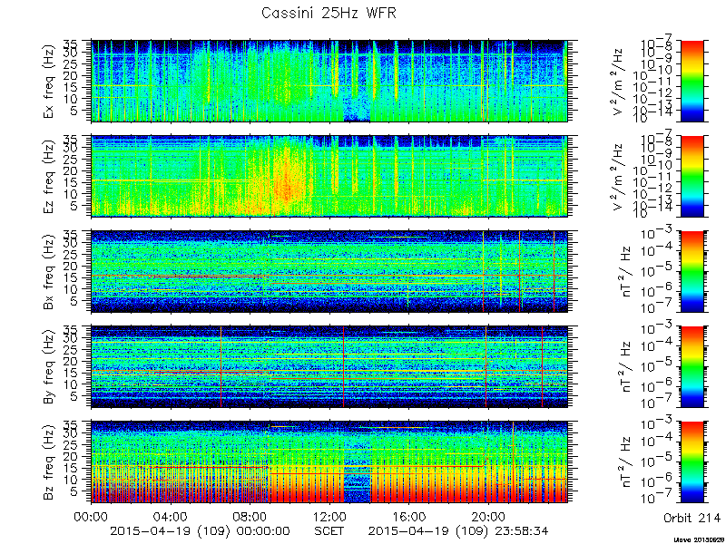The image size is (726, 544).
Task: Click the SCET axis label
Action: 329,530
